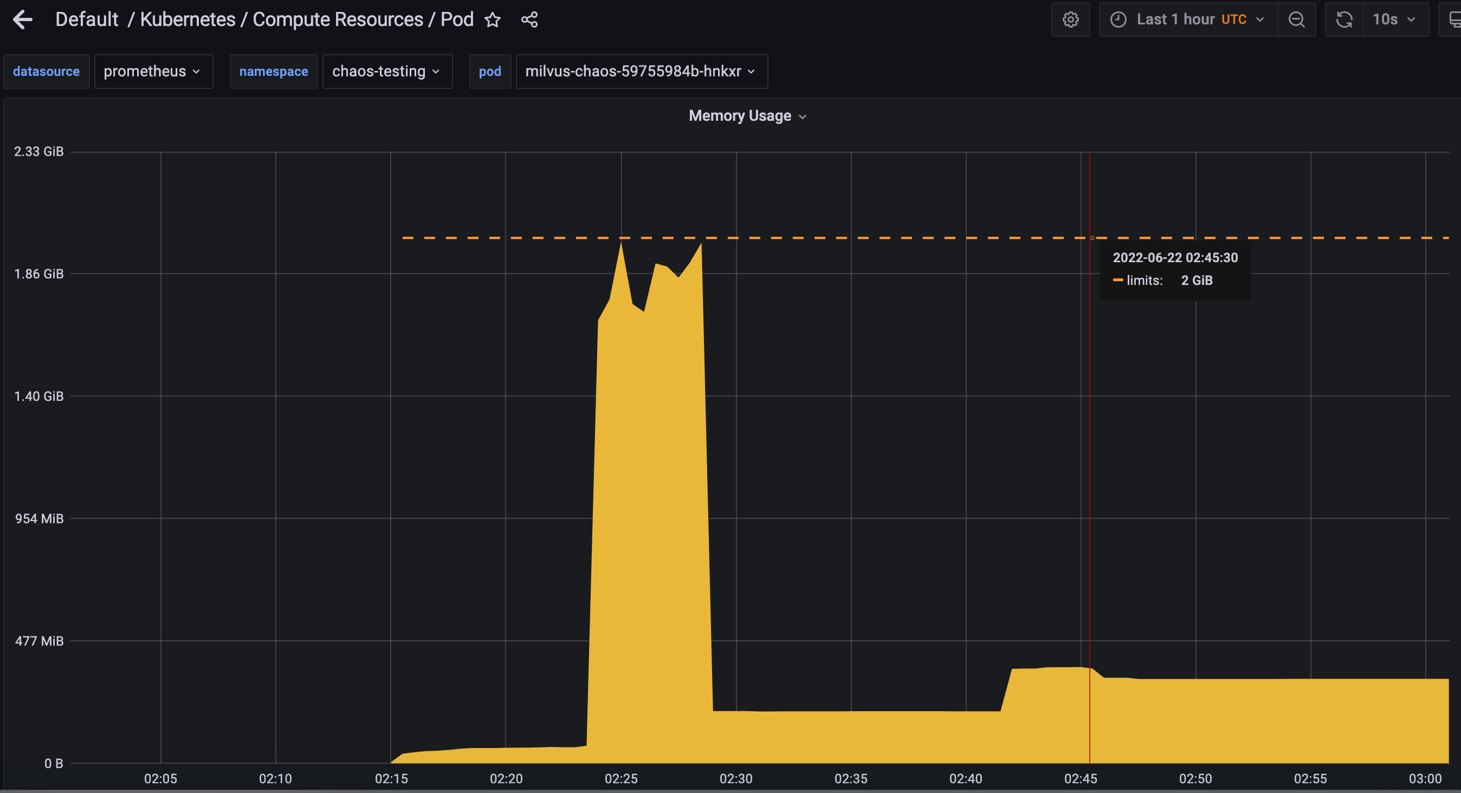Click the refresh dashboard icon
The height and width of the screenshot is (793, 1461).
(x=1343, y=20)
